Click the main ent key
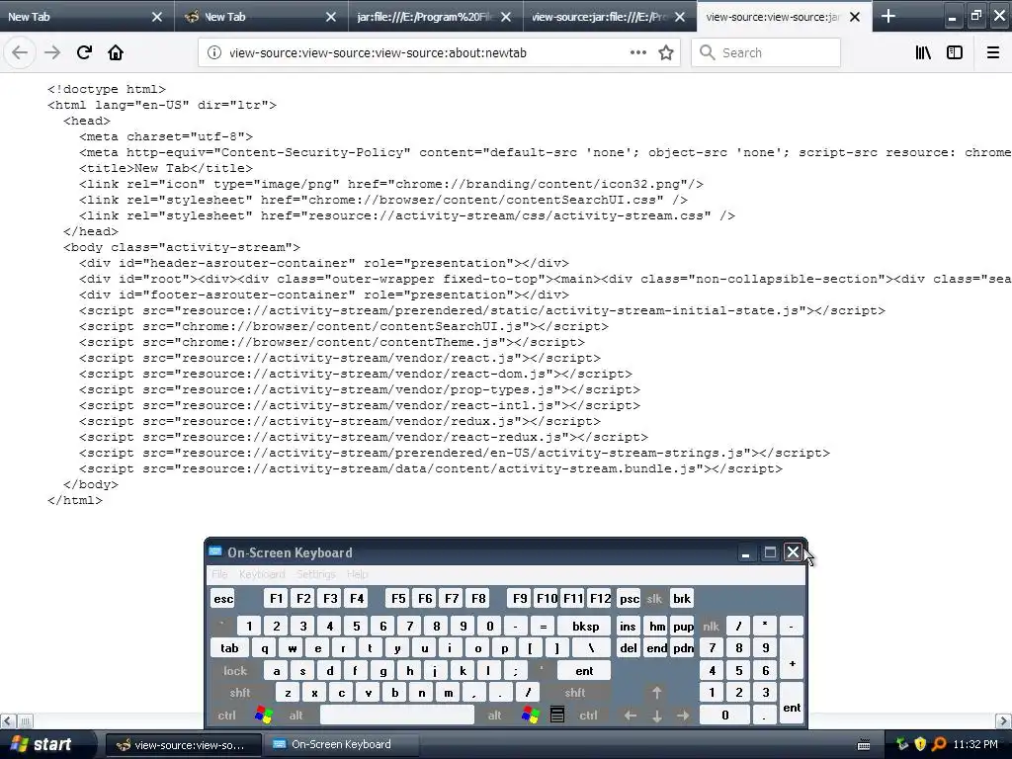This screenshot has width=1012, height=759. coord(583,671)
